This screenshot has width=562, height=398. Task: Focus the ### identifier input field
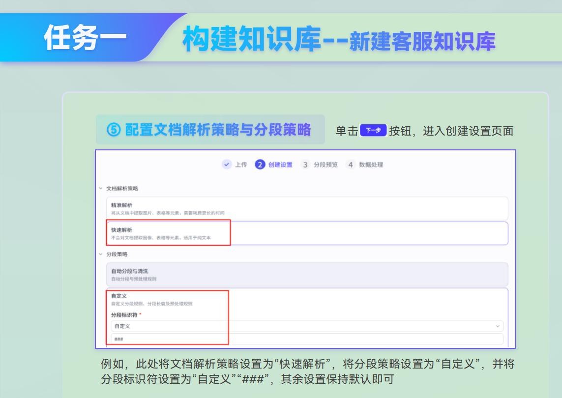coord(307,339)
